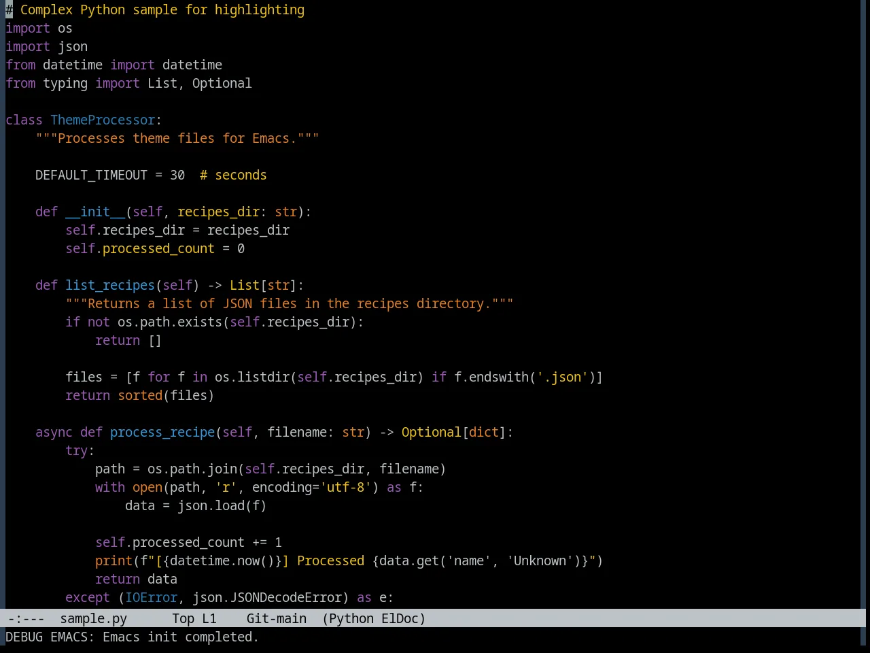Viewport: 870px width, 653px height.
Task: Click the L1 line number indicator
Action: coord(209,618)
